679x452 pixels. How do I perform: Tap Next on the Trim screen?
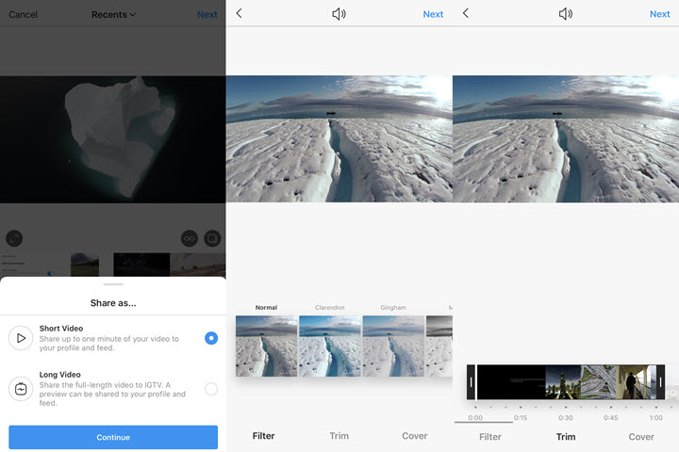pos(659,14)
